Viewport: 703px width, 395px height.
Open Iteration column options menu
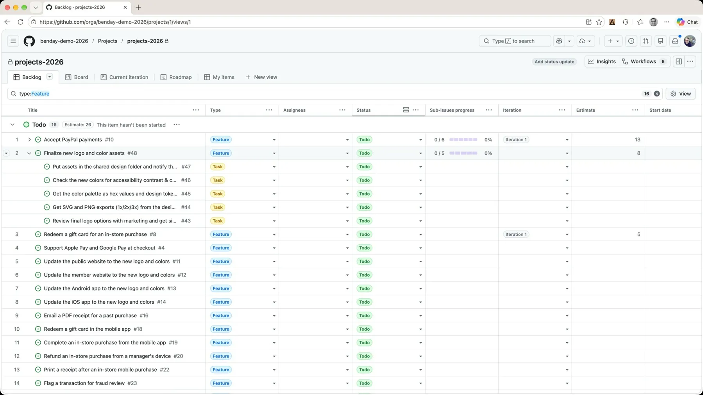[562, 110]
